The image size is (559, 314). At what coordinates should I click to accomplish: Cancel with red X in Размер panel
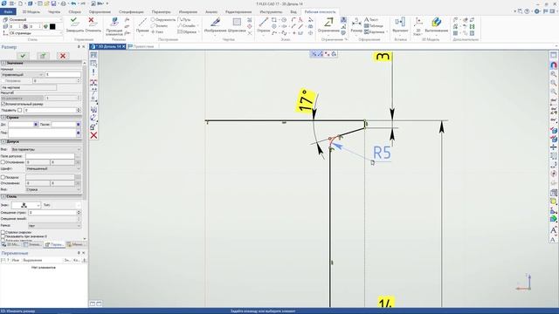[63, 56]
